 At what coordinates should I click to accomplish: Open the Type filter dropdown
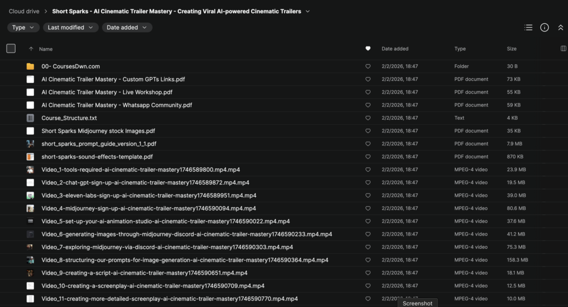coord(23,27)
